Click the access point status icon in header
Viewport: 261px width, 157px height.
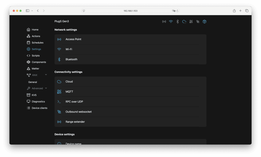[x=164, y=22]
